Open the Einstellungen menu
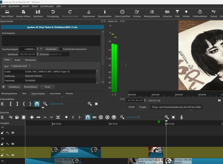Viewport: 223px width, 164px height. pyautogui.click(x=47, y=6)
